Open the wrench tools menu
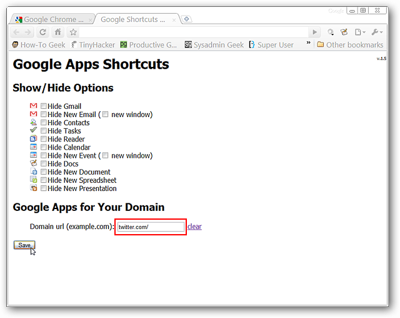The width and height of the screenshot is (400, 318). tap(377, 32)
